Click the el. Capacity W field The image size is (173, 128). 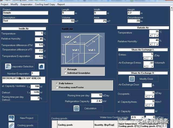[x=149, y=111]
